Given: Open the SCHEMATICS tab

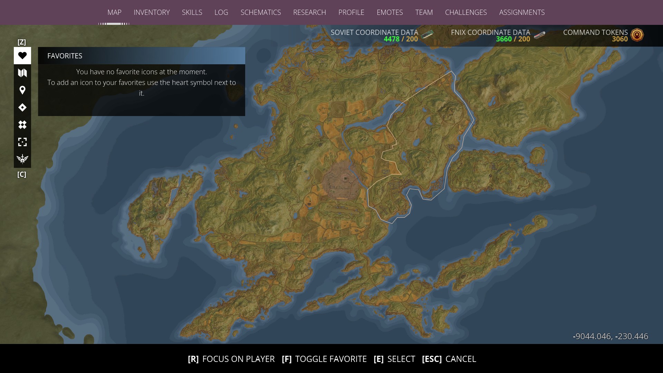Looking at the screenshot, I should pos(261,12).
